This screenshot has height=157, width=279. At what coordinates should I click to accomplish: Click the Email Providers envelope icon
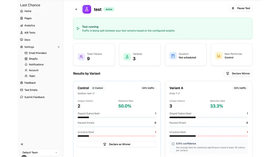coord(26,53)
